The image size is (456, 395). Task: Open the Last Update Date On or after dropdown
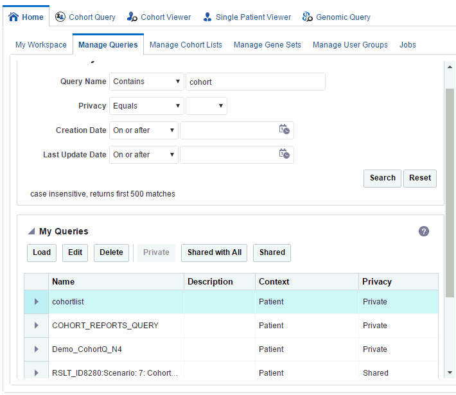pos(144,155)
